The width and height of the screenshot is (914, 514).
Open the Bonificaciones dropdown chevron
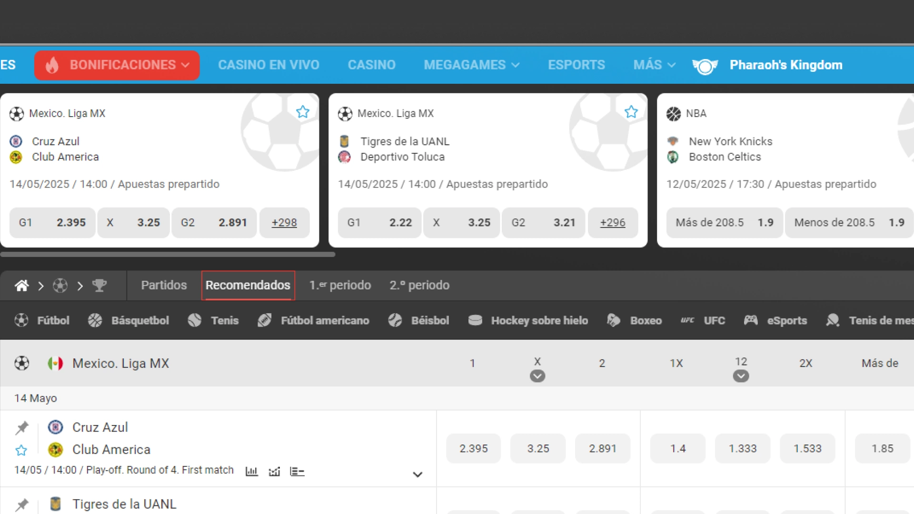tap(186, 65)
